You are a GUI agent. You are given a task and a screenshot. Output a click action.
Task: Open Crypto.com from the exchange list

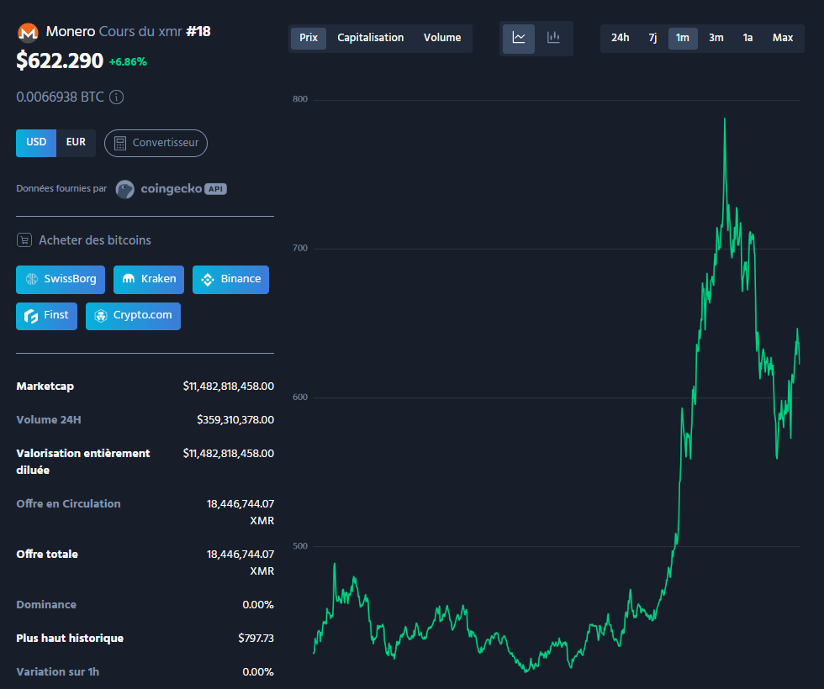pos(133,316)
